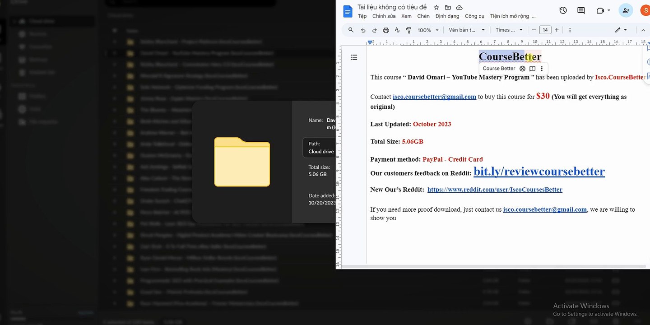Open the paragraph style dropdown Văn bản t...
The height and width of the screenshot is (325, 650).
tap(467, 30)
